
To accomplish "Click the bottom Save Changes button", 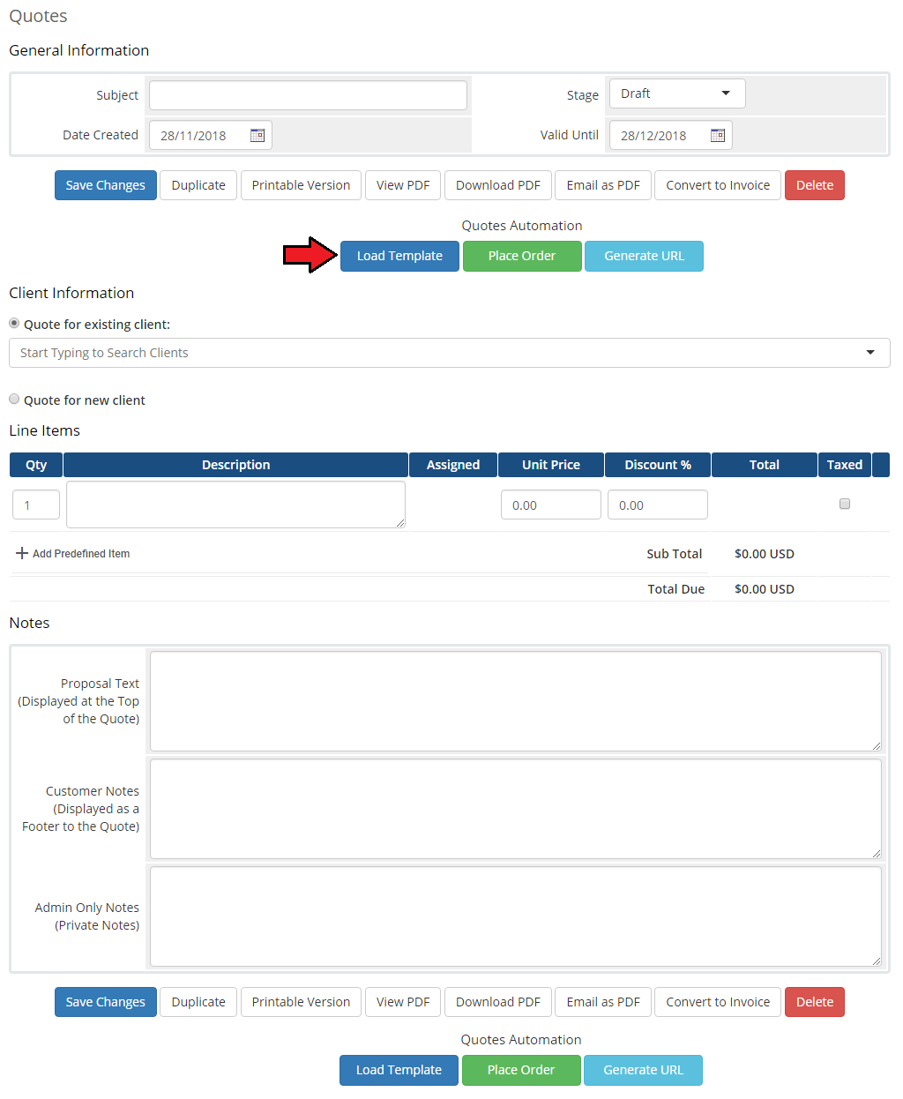I will click(x=106, y=1002).
